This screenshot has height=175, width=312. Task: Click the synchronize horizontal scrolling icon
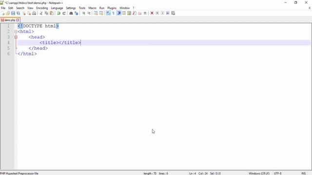tap(101, 13)
